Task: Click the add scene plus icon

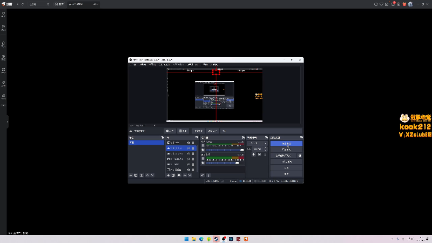Action: pyautogui.click(x=131, y=175)
